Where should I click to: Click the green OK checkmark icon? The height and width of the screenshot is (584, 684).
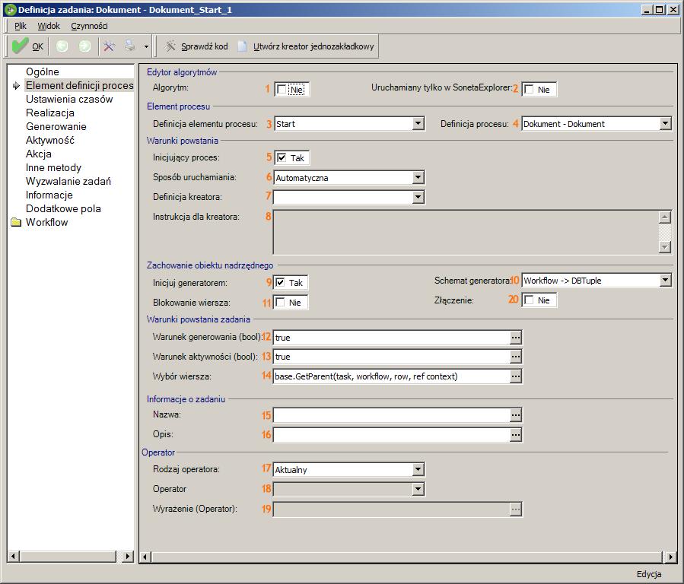[x=20, y=46]
